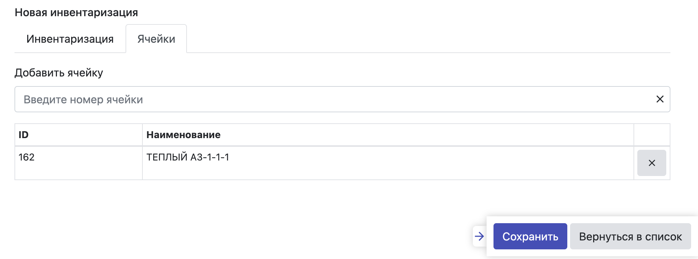The width and height of the screenshot is (698, 259).
Task: Delete the table row with ID 162
Action: coord(651,163)
